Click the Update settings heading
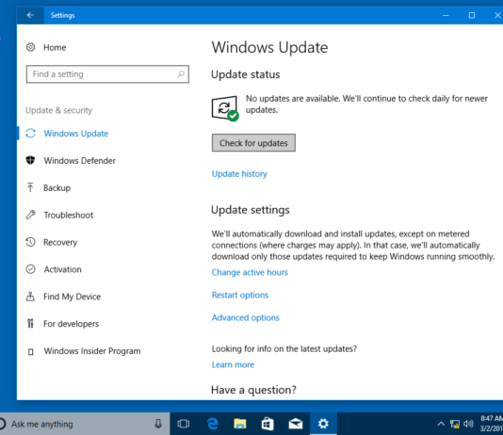This screenshot has width=503, height=435. pyautogui.click(x=251, y=210)
